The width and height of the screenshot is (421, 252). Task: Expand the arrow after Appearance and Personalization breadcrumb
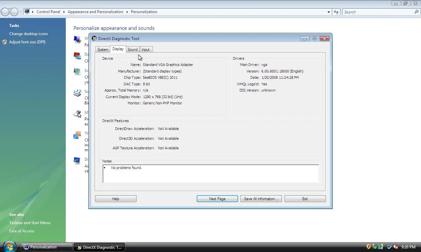pos(127,12)
